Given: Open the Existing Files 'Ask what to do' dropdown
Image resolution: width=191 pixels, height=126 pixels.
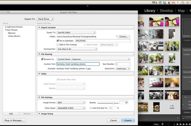Looking at the screenshot, I should tap(77, 49).
